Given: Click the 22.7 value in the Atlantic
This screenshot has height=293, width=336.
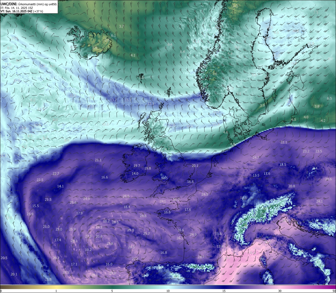Looking at the screenshot, I should coord(56,174).
